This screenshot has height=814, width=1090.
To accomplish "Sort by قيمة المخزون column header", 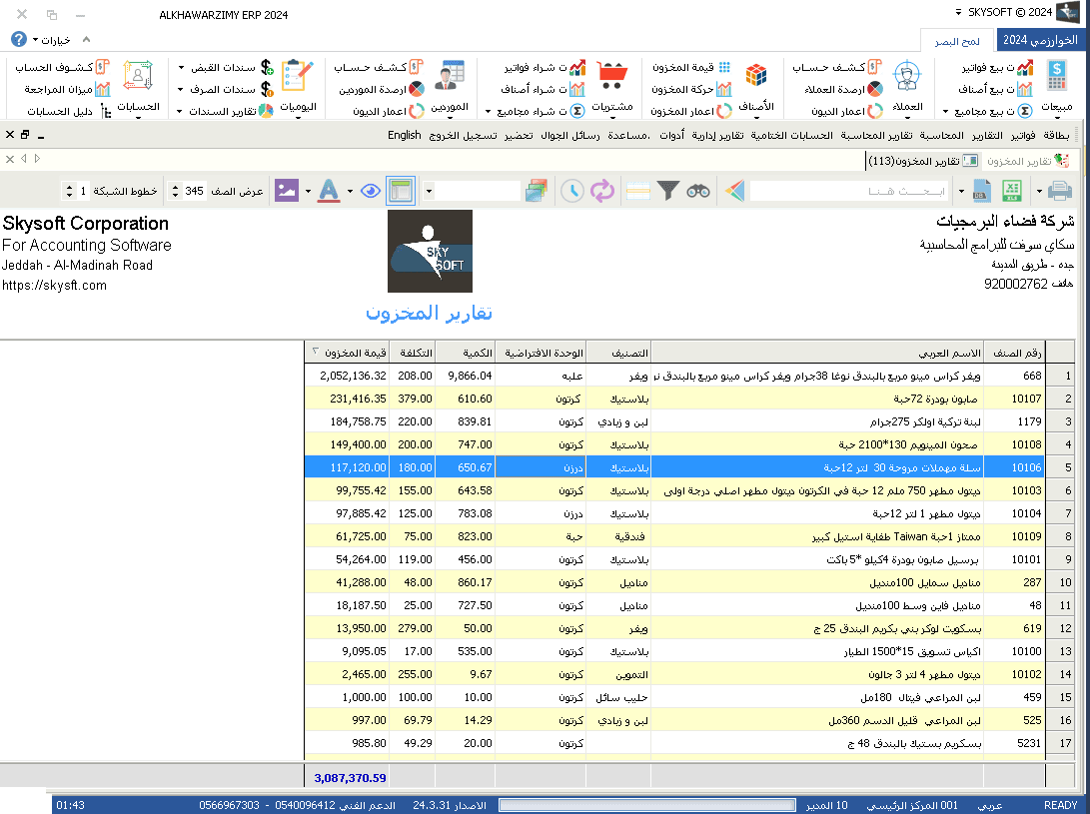I will [x=347, y=353].
